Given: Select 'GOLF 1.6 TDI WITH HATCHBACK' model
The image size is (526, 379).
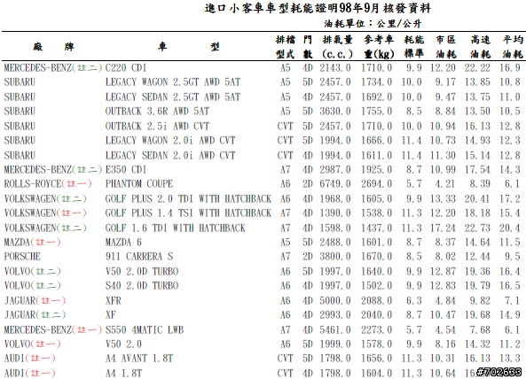Looking at the screenshot, I should (x=175, y=228).
